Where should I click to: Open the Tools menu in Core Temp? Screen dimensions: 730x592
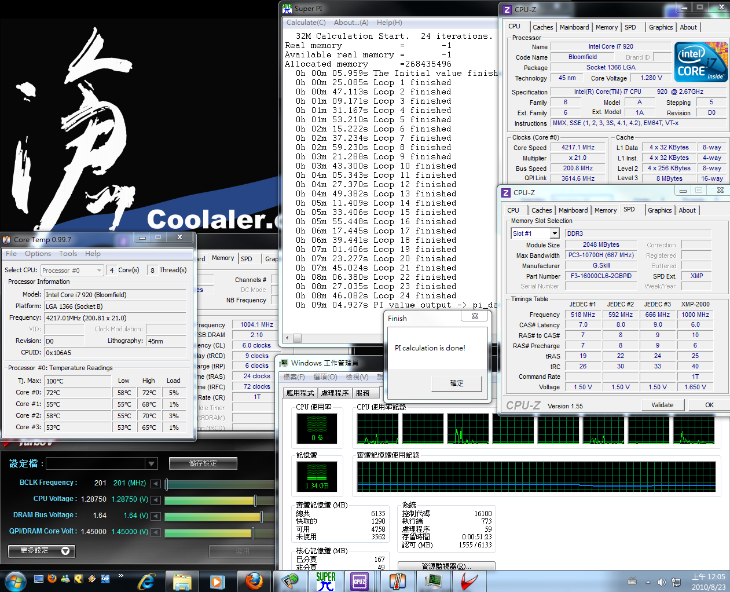point(68,254)
